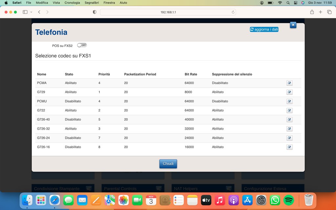Viewport: 336px width, 210px height.
Task: Open the File menu
Action: tap(29, 3)
